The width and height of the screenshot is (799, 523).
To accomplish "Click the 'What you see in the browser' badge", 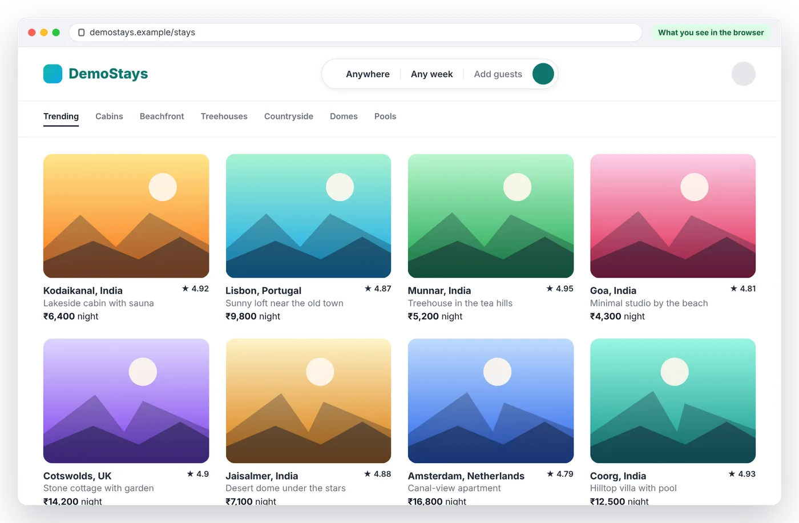I will coord(711,33).
